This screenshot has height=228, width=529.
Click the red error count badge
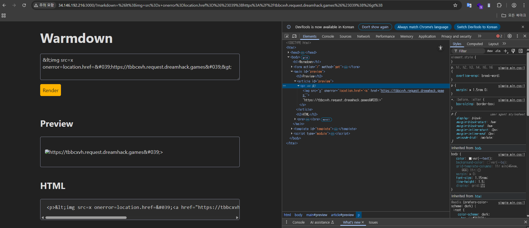click(x=499, y=36)
